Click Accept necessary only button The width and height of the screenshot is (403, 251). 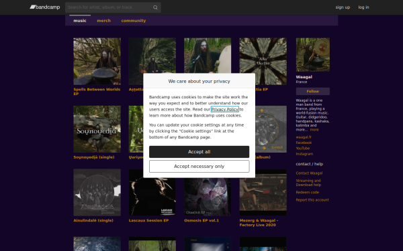point(199,167)
